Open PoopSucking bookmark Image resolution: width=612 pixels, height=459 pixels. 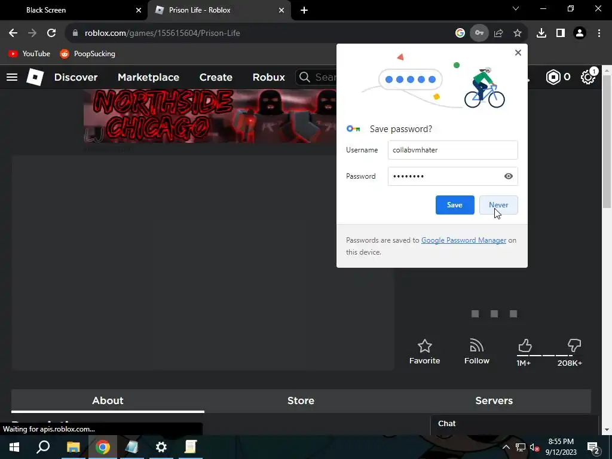pyautogui.click(x=87, y=54)
